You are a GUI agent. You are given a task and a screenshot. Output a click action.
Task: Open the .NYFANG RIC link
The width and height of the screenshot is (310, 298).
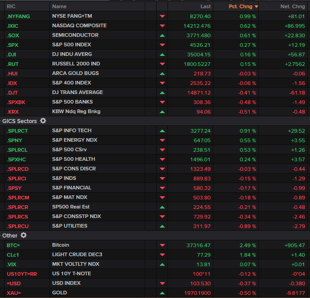coord(19,16)
